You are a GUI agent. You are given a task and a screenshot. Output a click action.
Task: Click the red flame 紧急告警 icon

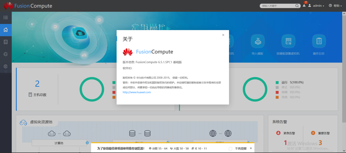pyautogui.click(x=278, y=133)
